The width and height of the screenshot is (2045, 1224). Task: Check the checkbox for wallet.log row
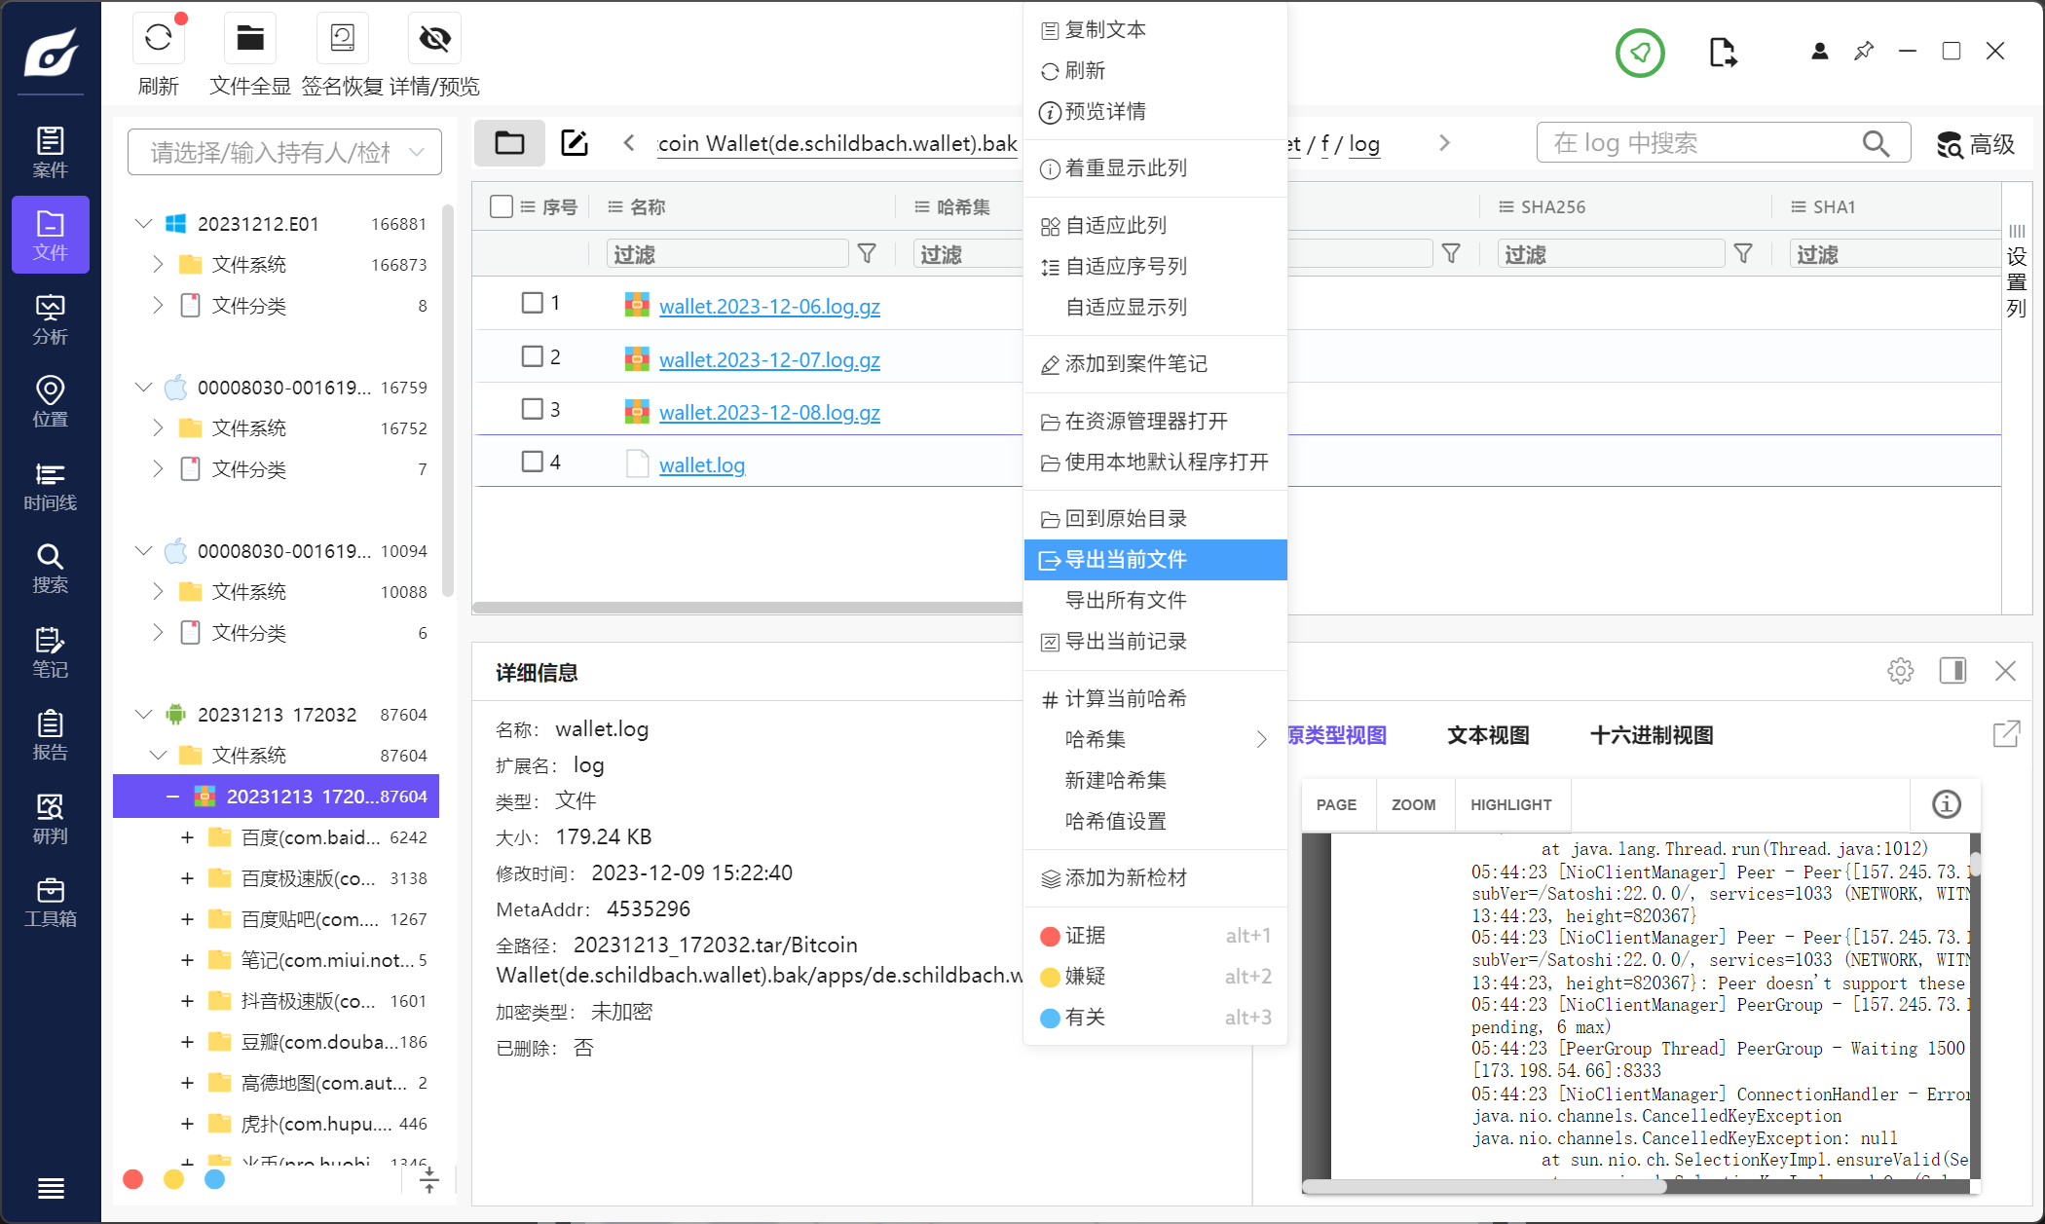click(532, 462)
